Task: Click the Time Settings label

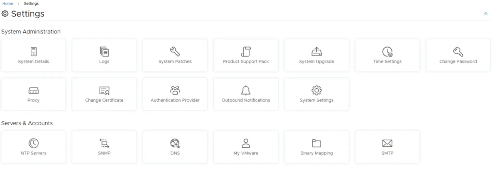Action: pyautogui.click(x=388, y=62)
